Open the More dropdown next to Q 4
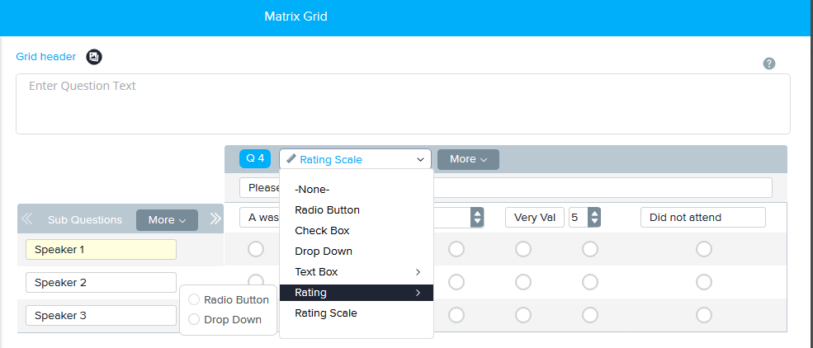The height and width of the screenshot is (348, 813). (x=468, y=159)
